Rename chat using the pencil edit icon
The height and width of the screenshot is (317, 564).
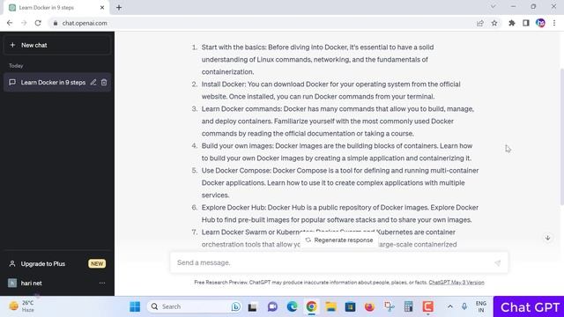(93, 82)
